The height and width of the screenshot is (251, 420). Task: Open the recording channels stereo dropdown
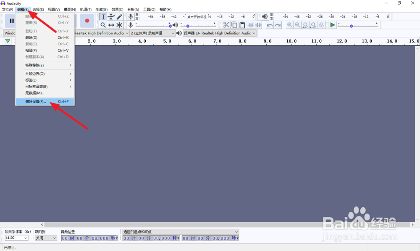(152, 33)
